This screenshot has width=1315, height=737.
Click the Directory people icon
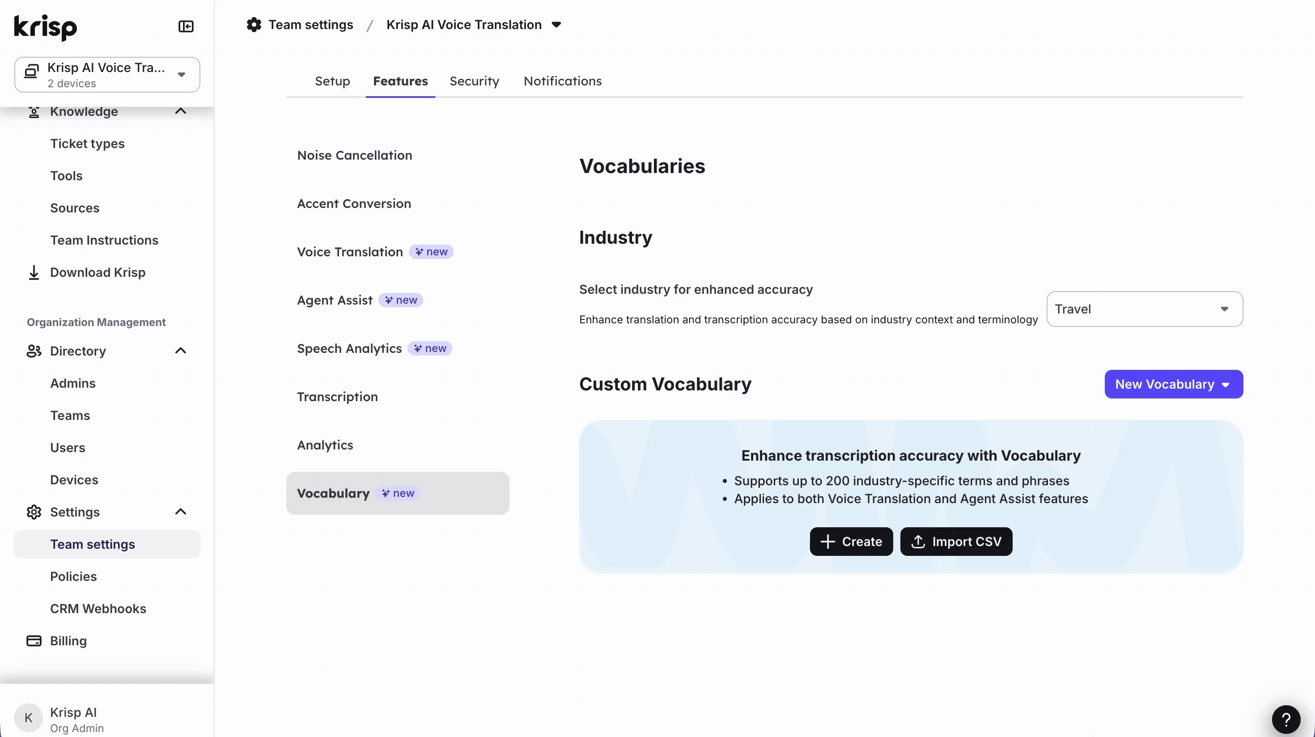[34, 351]
